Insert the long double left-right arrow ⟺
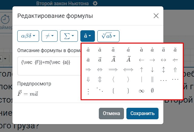The width and height of the screenshot is (194, 132). [x=128, y=70]
